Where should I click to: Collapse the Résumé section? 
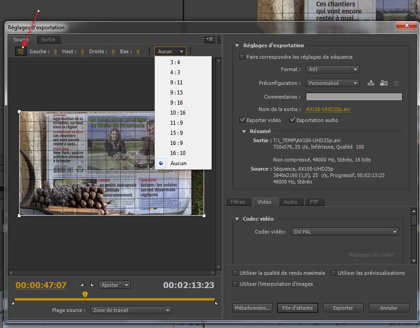[x=244, y=131]
